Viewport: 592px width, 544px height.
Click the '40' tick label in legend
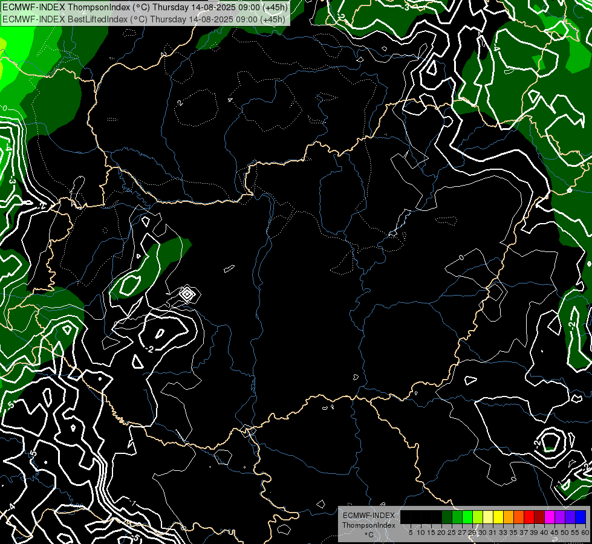(x=544, y=533)
